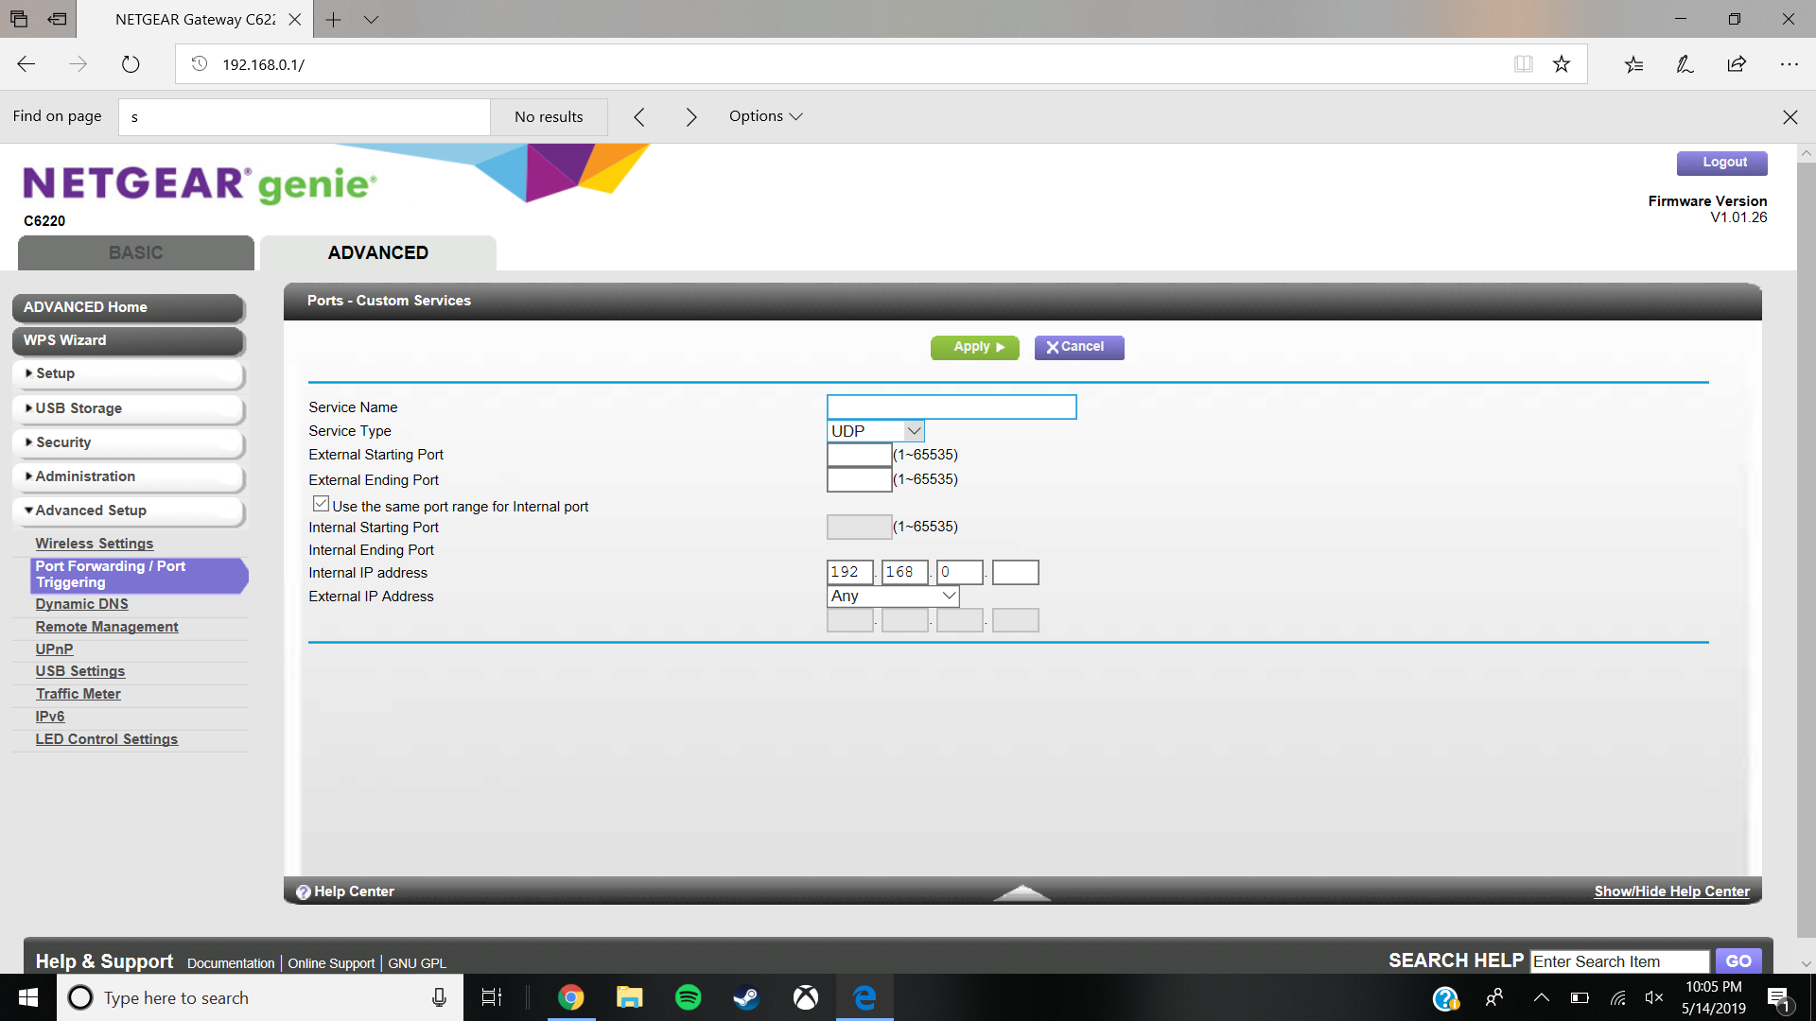Go to next find result arrow
1816x1021 pixels.
[691, 116]
